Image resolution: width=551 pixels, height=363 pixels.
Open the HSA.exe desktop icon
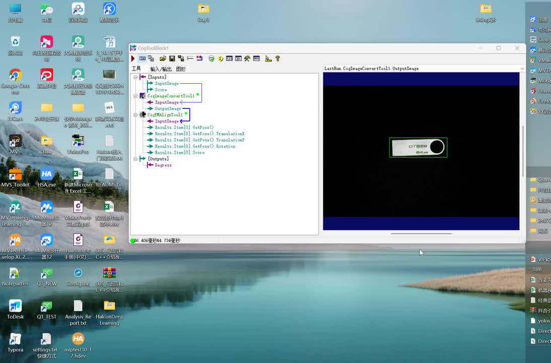(47, 177)
